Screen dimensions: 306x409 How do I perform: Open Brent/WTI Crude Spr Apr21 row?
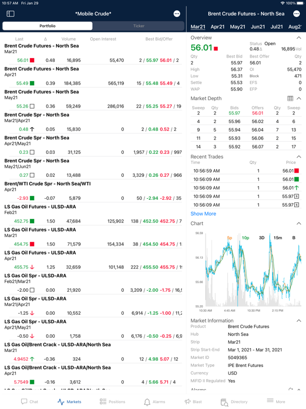coord(93,191)
